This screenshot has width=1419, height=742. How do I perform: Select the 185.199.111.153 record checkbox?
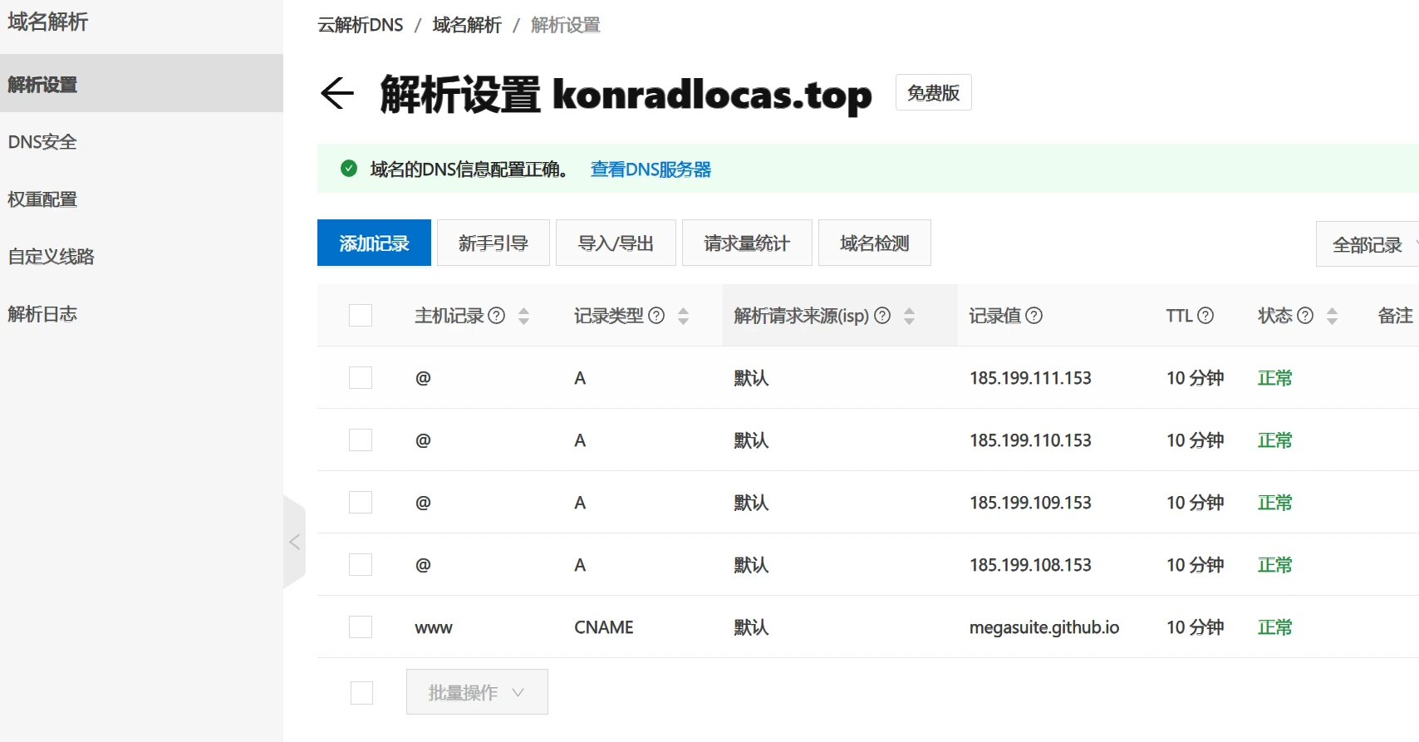tap(361, 378)
